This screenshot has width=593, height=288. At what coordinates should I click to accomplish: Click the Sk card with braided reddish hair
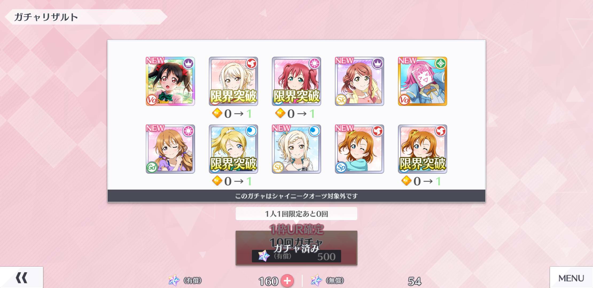coord(359,81)
